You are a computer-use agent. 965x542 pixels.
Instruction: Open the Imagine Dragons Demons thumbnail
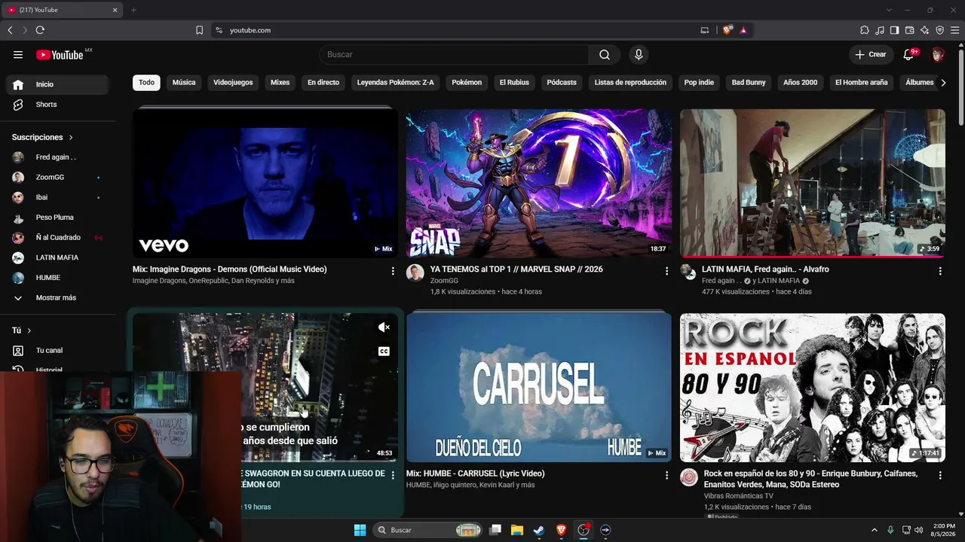265,183
